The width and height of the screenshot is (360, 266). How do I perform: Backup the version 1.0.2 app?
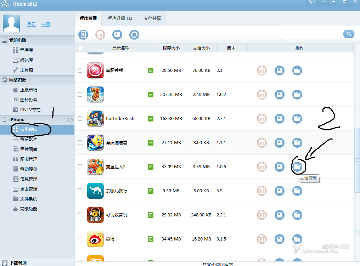pos(280,95)
